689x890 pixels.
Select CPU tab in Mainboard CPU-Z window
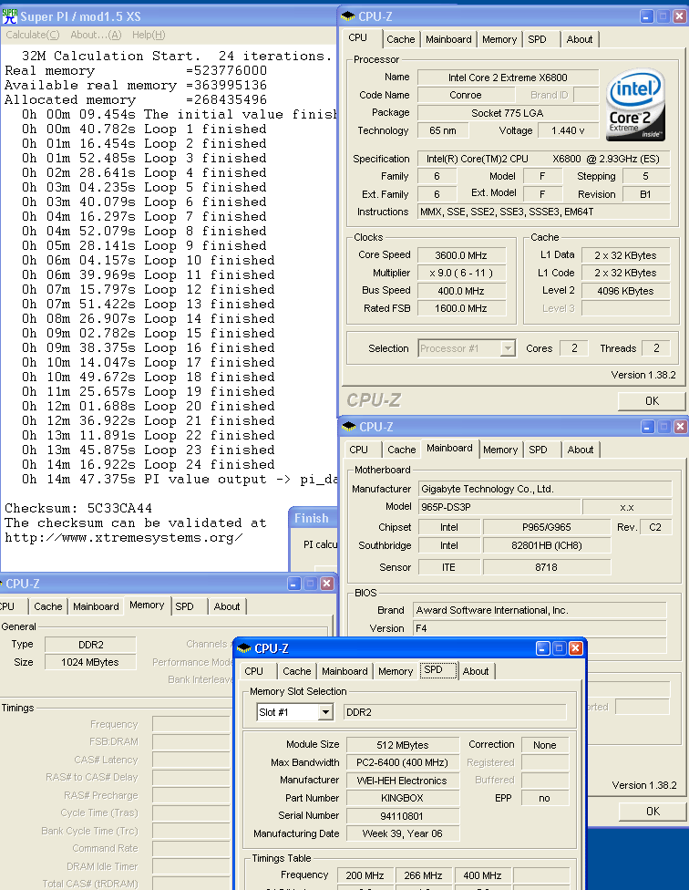coord(358,450)
